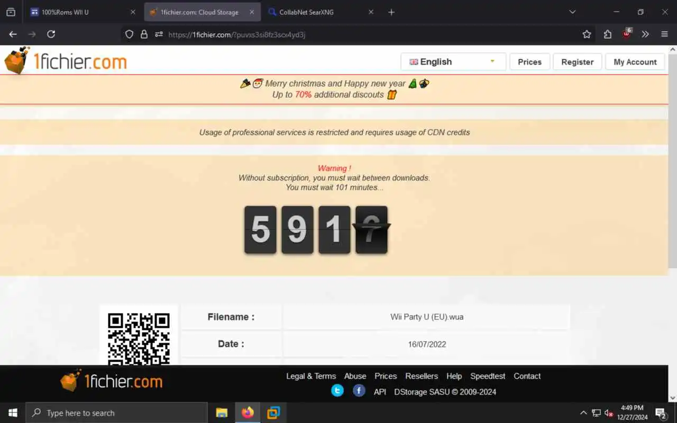Open the English language dropdown
The width and height of the screenshot is (677, 423).
coord(453,62)
